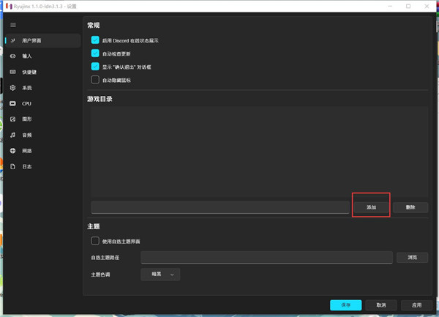This screenshot has width=439, height=317.
Task: Disable the Discord 在线状态展示 checkbox
Action: [95, 40]
